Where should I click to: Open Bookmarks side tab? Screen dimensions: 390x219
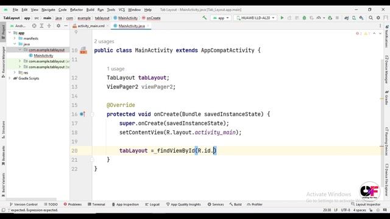point(3,156)
